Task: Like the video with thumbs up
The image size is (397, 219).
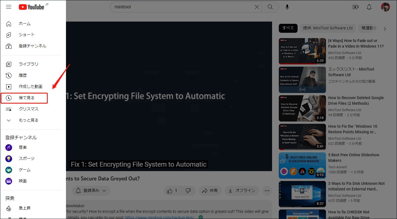Action: pyautogui.click(x=173, y=191)
